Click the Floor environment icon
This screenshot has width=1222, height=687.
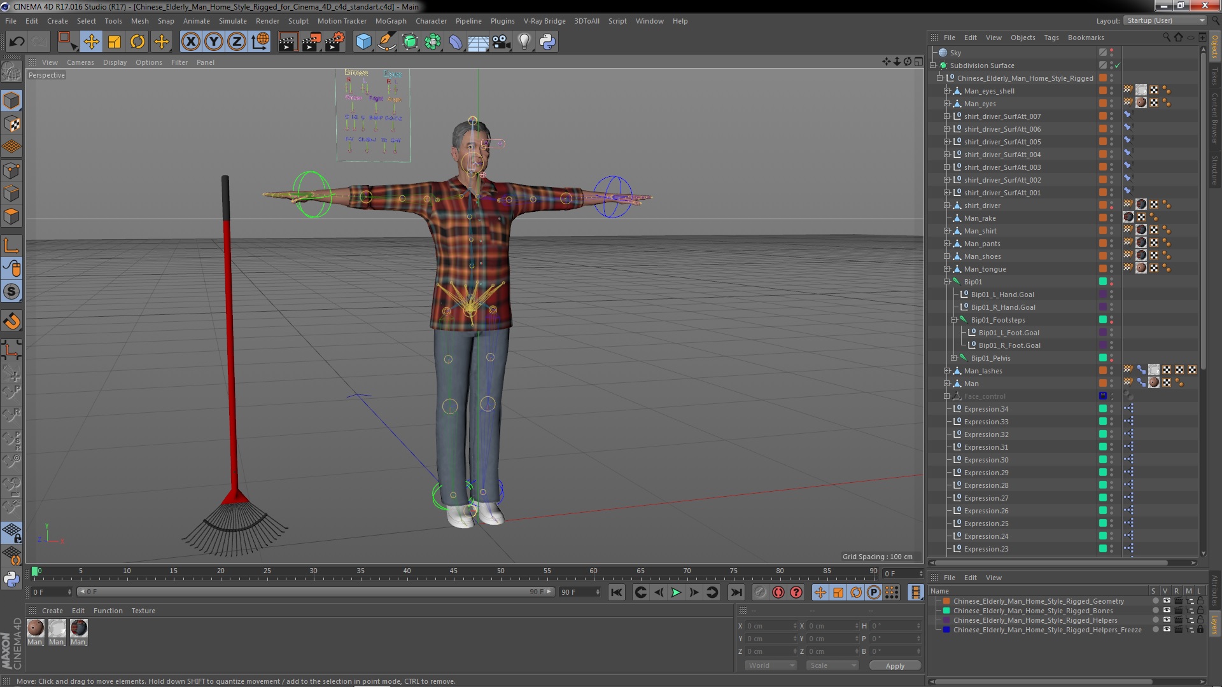[x=478, y=42]
